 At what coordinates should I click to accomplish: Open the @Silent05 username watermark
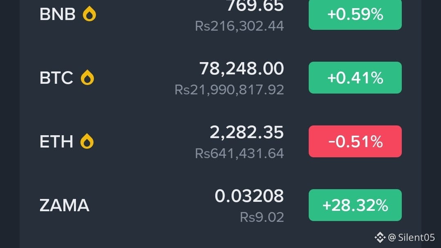tap(412, 237)
